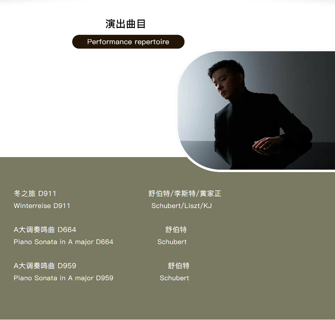Click Piano Sonata in A major D959
335x320 pixels.
(x=63, y=278)
